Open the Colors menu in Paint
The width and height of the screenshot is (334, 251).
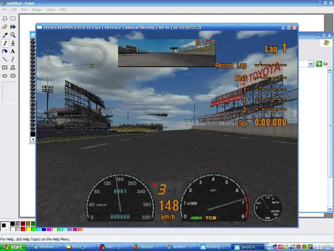(x=50, y=9)
